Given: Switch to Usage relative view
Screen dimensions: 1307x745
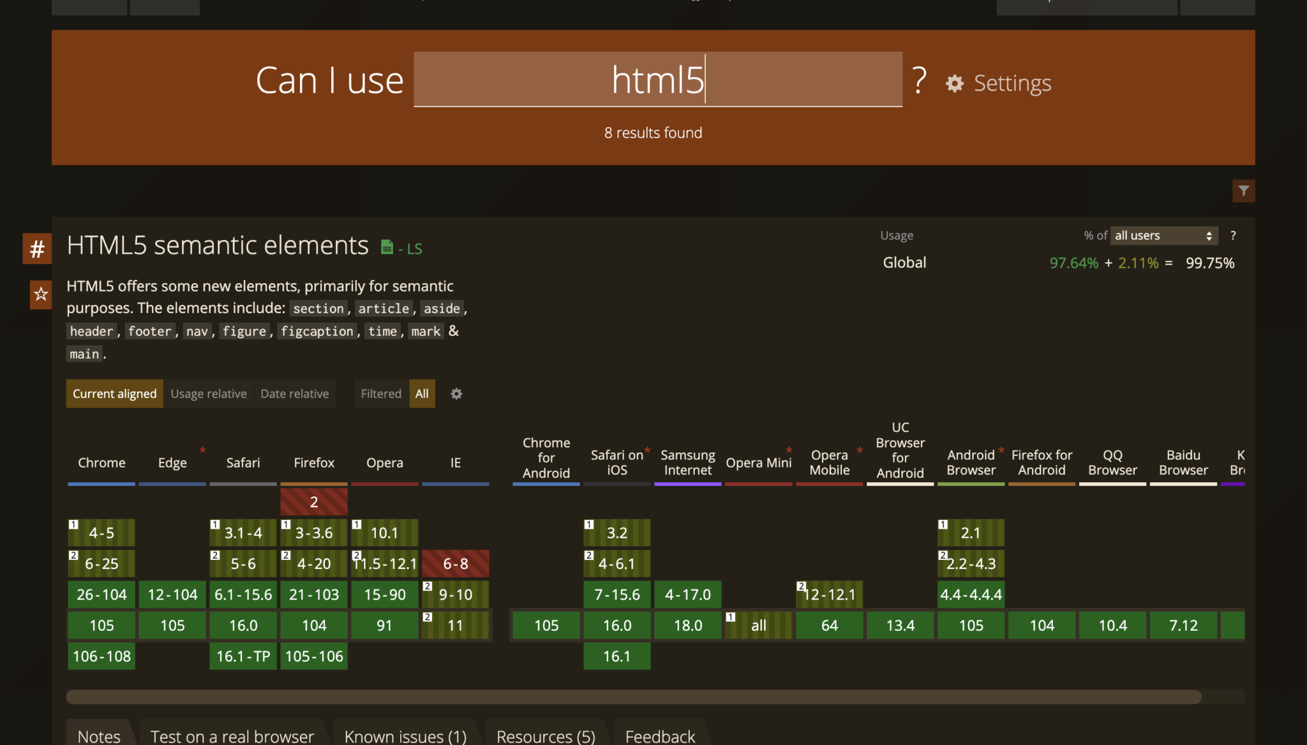Looking at the screenshot, I should [208, 394].
